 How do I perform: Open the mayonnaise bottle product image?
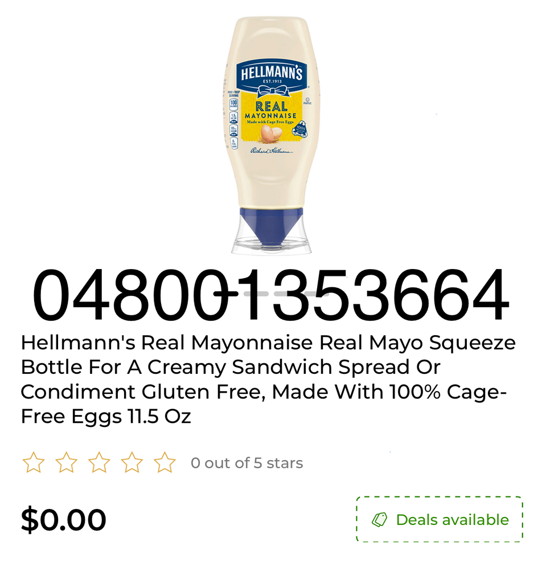271,135
